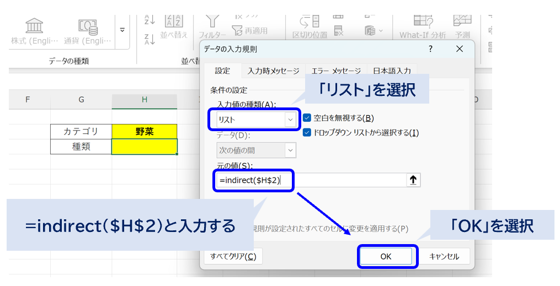Expand the data types gallery arrow
560x286 pixels.
122,30
